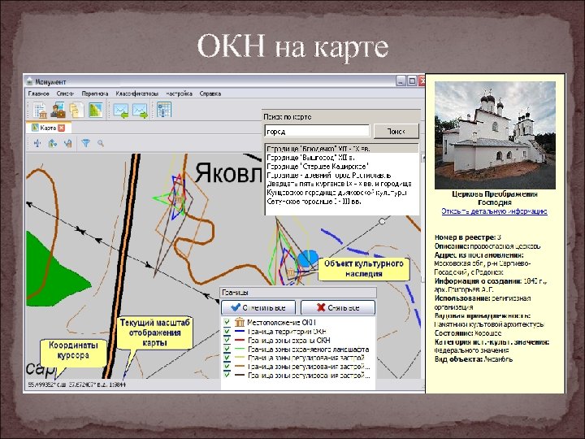Open the Переписка menu
The width and height of the screenshot is (585, 439).
tap(95, 93)
